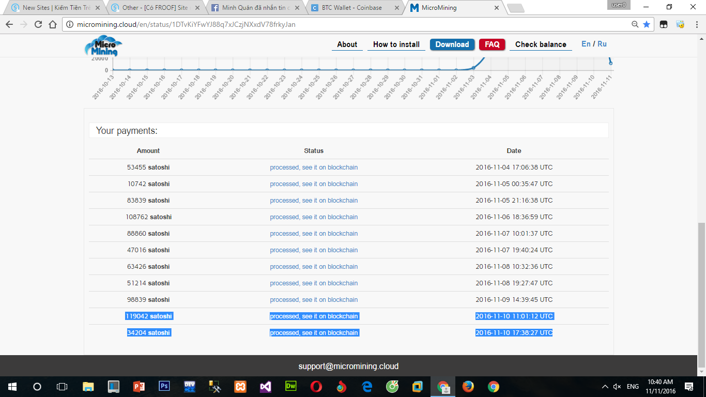Reload the MicroMining page
706x397 pixels.
coord(38,24)
